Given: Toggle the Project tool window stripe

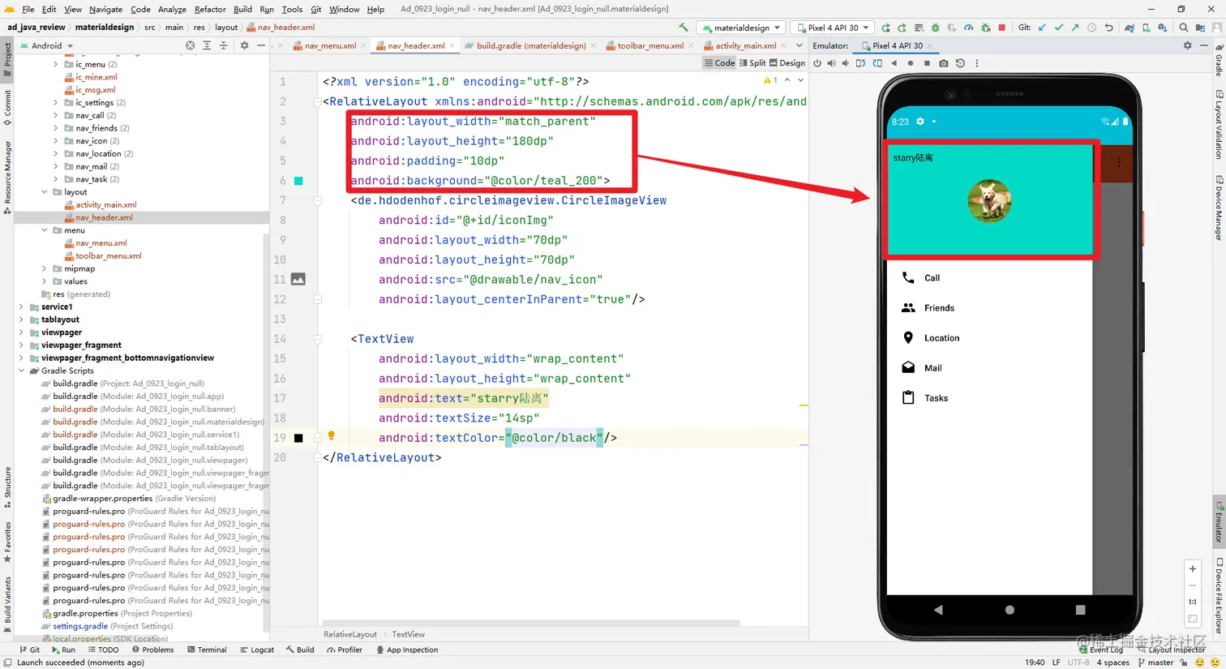Looking at the screenshot, I should [7, 60].
